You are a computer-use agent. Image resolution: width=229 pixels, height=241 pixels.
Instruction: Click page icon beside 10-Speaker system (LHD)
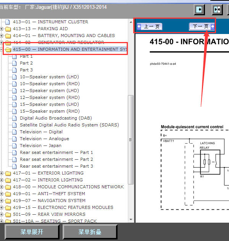click(x=15, y=77)
